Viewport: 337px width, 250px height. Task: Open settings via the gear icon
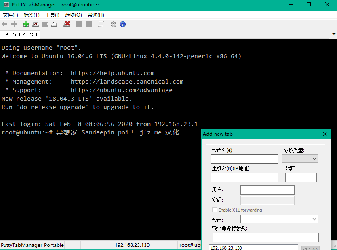tap(114, 24)
